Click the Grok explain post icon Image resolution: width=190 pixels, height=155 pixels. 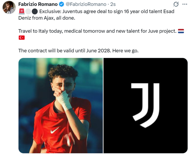(x=176, y=4)
